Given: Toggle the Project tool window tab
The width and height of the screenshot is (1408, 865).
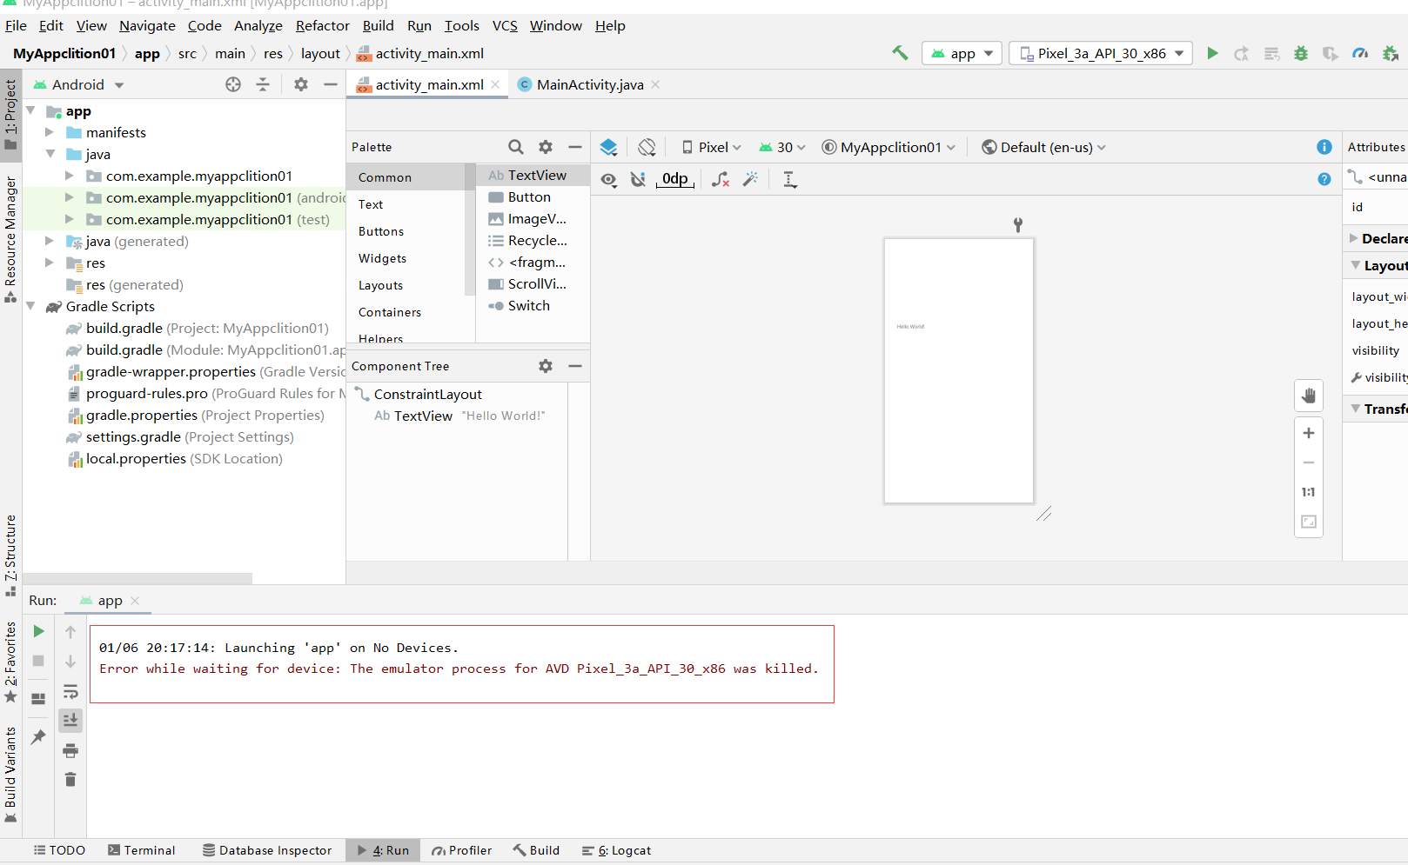Looking at the screenshot, I should 10,114.
